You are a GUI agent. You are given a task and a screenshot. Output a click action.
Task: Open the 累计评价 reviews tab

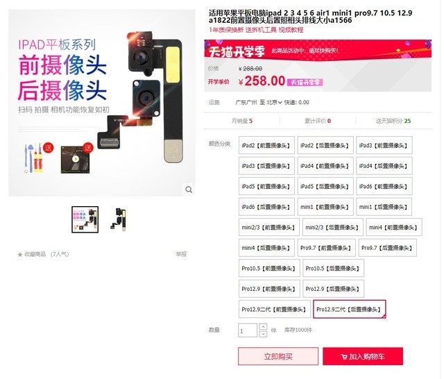pos(318,121)
